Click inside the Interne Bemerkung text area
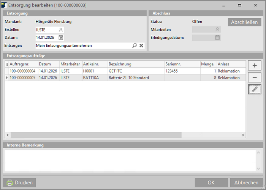266x190 pixels. pos(129,160)
